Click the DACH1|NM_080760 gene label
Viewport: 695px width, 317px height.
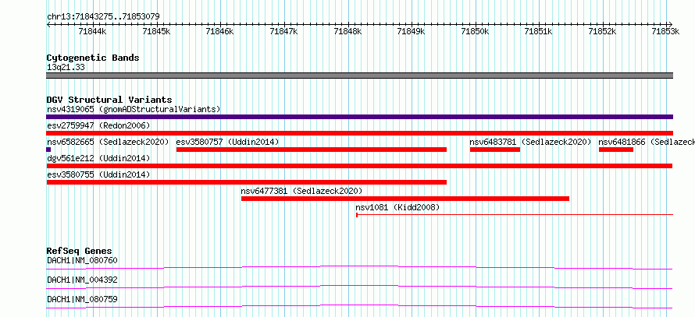click(82, 260)
